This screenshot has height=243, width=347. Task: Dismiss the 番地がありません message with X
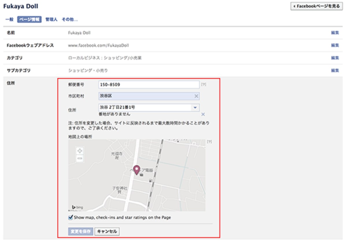pos(203,114)
